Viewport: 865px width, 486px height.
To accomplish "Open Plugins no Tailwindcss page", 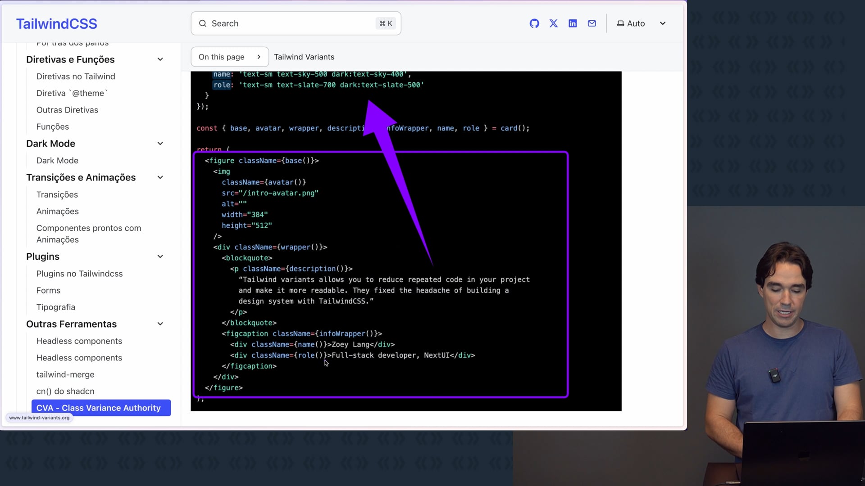I will (80, 274).
